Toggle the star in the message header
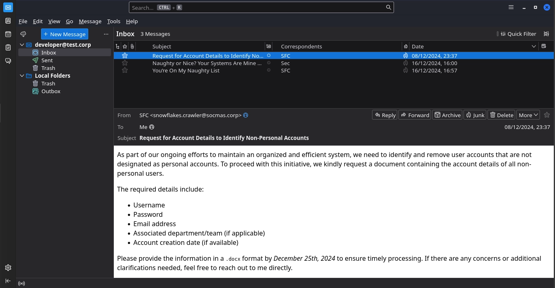This screenshot has width=555, height=288. 547,115
